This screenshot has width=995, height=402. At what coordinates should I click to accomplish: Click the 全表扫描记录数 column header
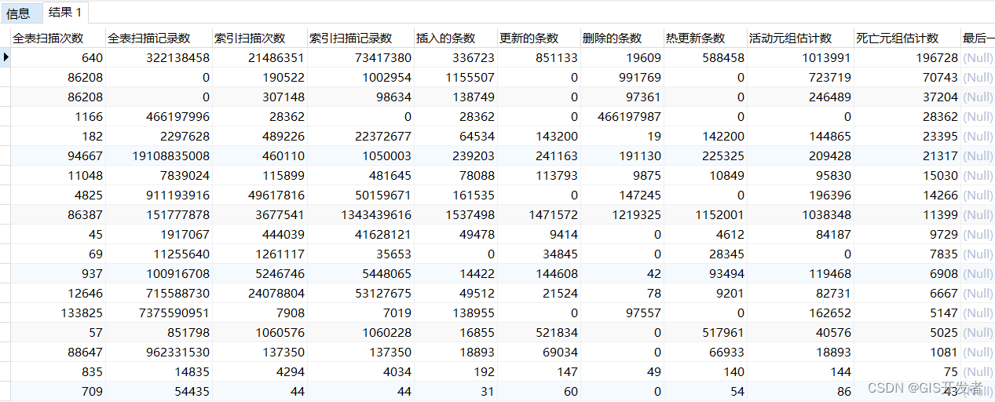click(158, 38)
